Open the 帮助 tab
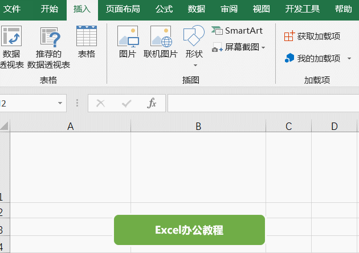This screenshot has width=359, height=253. point(343,9)
